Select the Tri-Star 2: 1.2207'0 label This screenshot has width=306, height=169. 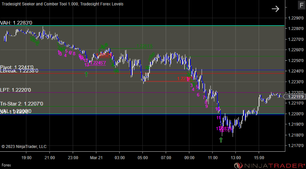click(x=22, y=104)
